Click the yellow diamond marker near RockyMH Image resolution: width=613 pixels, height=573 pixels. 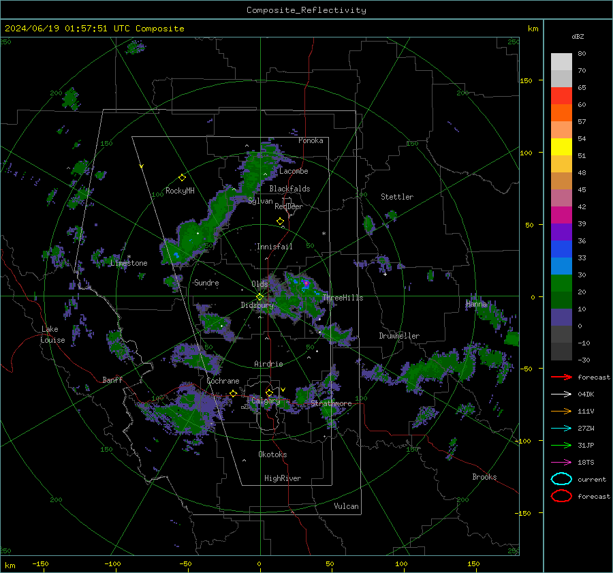(182, 178)
